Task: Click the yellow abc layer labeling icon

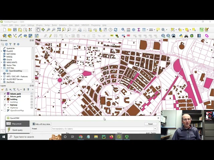Action: 112,36
